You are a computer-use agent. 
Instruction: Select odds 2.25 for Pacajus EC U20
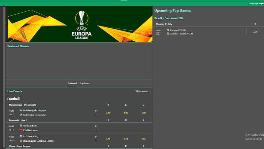point(255,32)
